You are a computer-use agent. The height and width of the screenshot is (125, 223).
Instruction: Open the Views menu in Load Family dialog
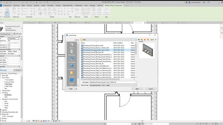(153, 40)
